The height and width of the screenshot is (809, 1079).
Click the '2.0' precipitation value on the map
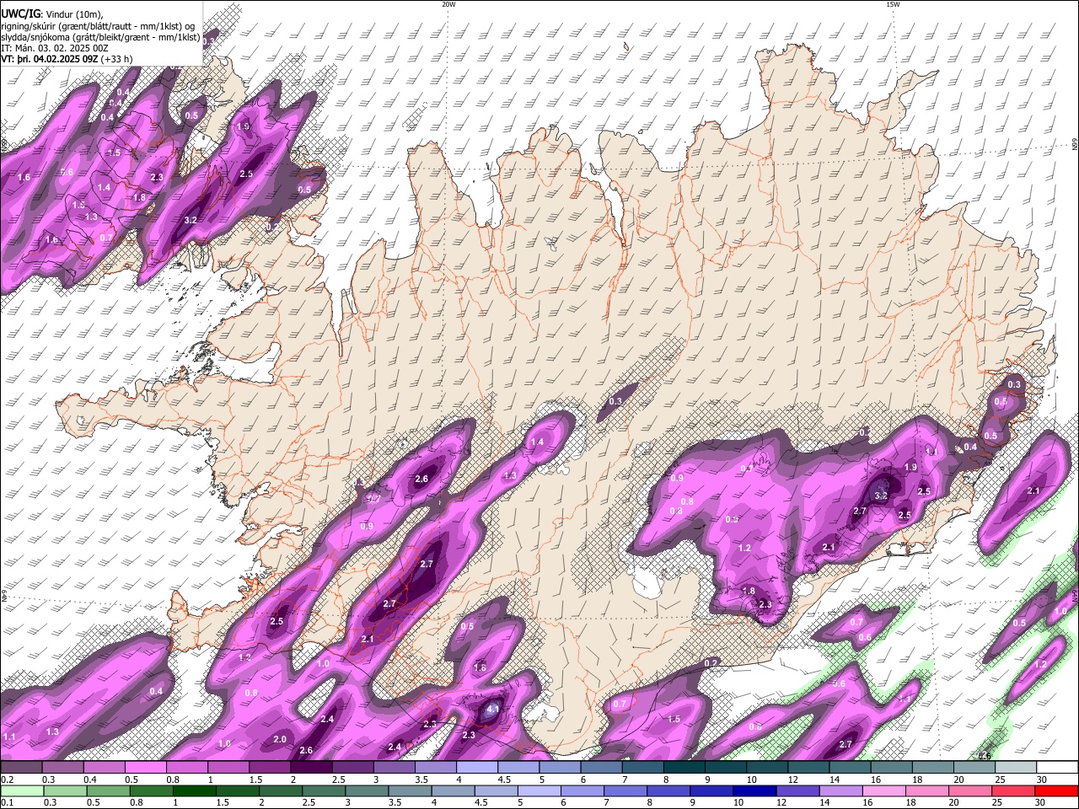pos(281,739)
